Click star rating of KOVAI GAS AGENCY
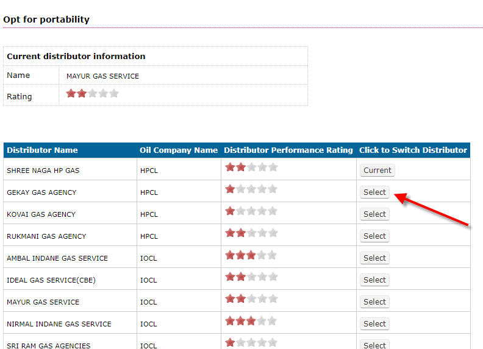This screenshot has height=349, width=483. click(251, 211)
